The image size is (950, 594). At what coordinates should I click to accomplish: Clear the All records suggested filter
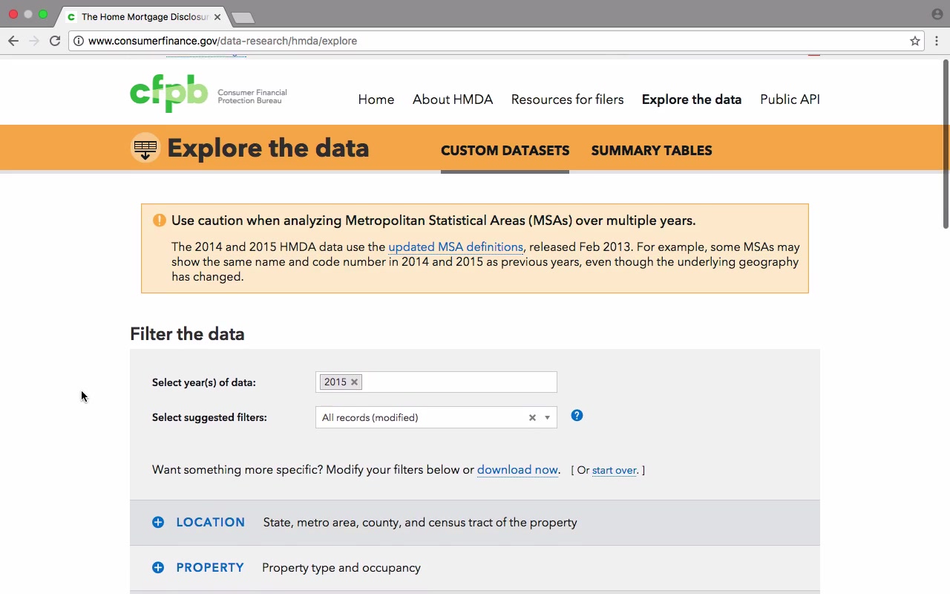point(532,417)
